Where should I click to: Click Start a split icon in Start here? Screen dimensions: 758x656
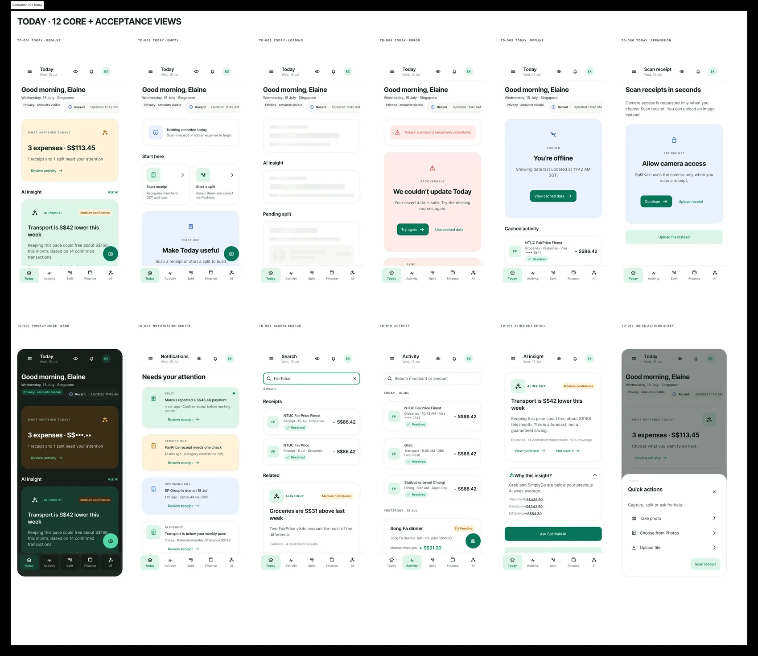[203, 175]
